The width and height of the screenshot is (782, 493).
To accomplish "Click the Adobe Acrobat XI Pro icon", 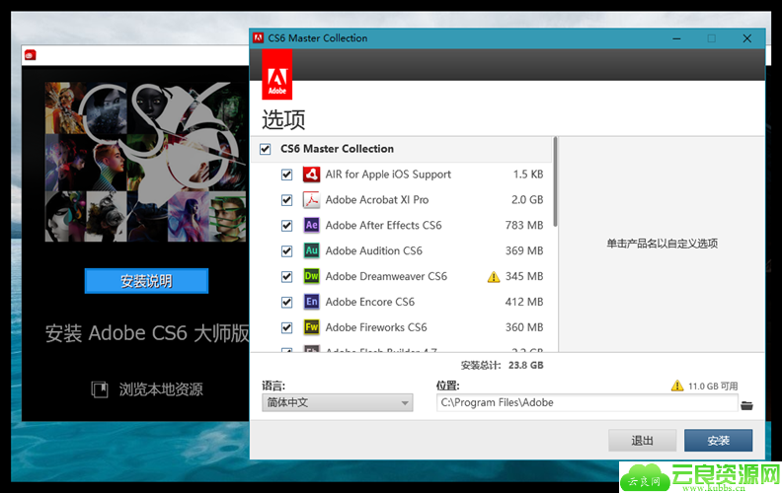I will 312,200.
